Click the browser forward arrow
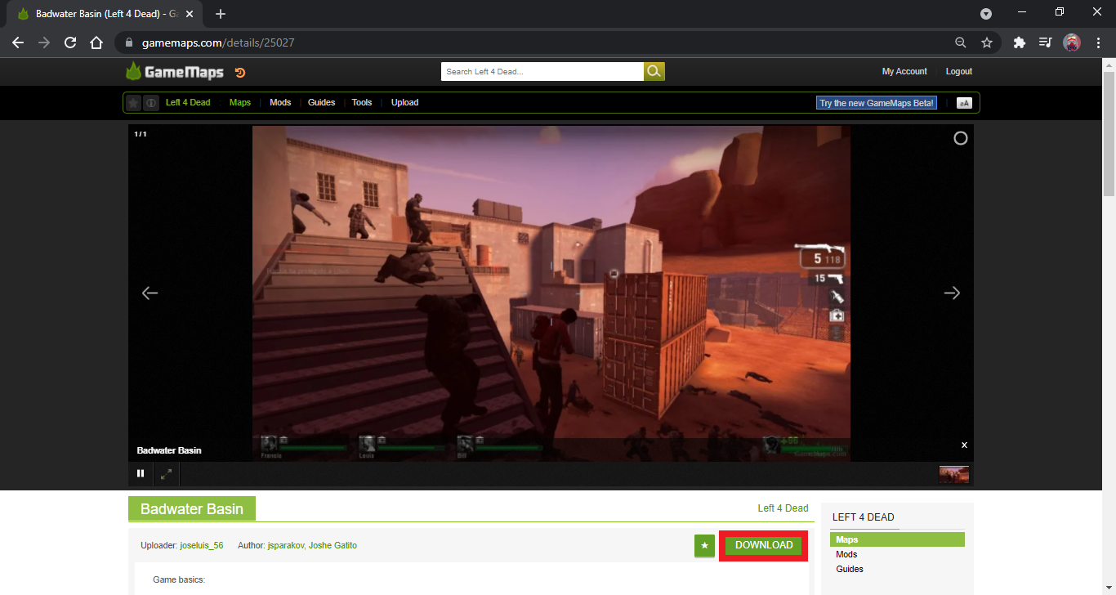The height and width of the screenshot is (595, 1116). 44,42
